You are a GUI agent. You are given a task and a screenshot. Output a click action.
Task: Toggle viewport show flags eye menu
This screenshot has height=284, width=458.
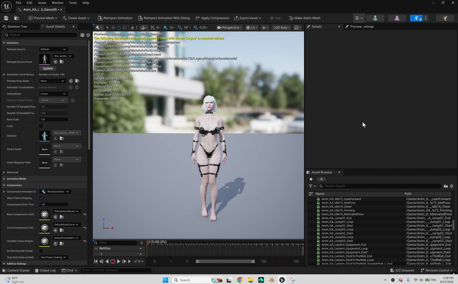264,27
